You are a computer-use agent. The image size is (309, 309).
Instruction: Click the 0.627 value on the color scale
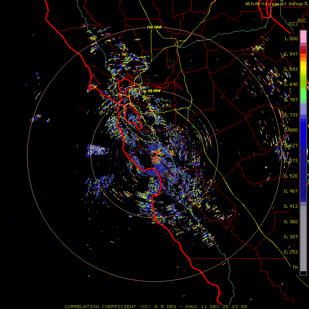pyautogui.click(x=291, y=146)
